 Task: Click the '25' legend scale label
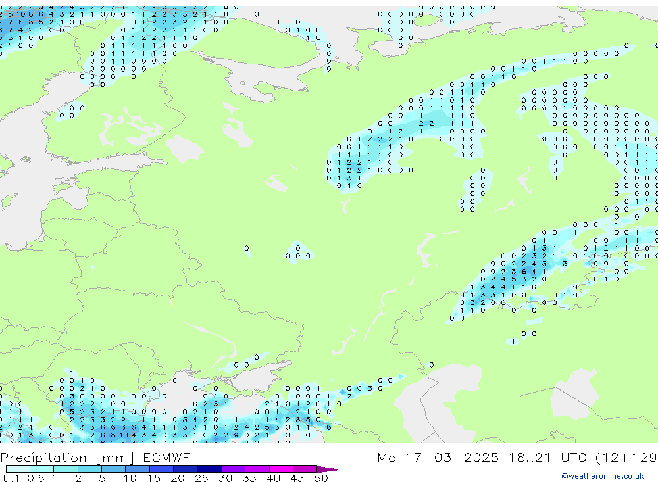[x=201, y=478]
